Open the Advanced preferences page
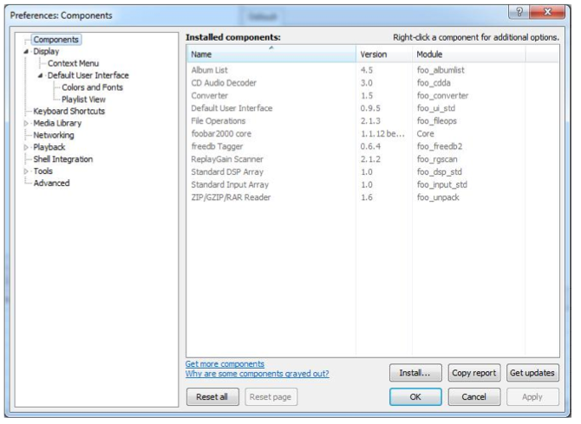Screen dimensions: 581x424 click(x=51, y=183)
